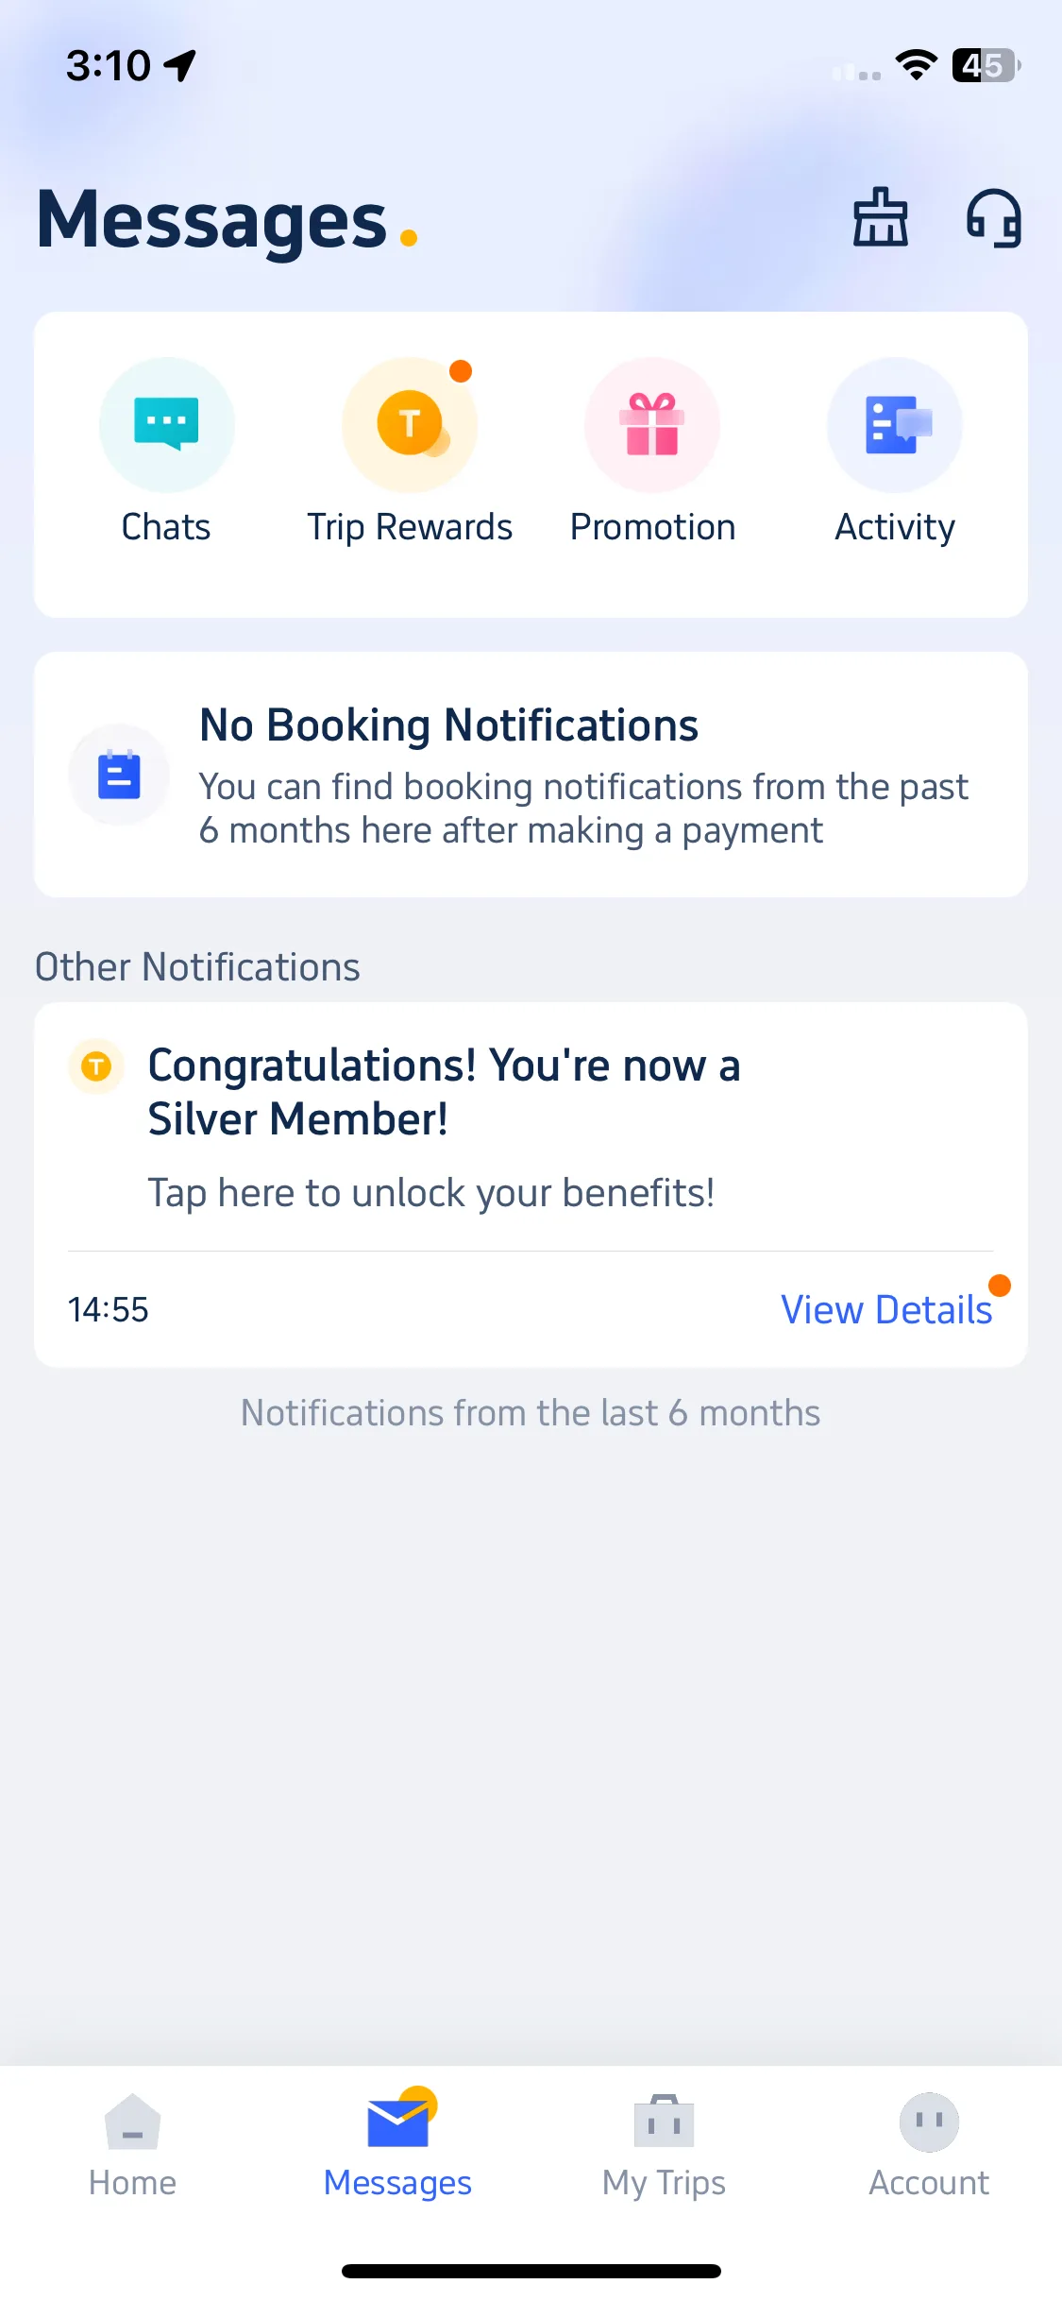Tap the small coin icon beside Congratulations
The image size is (1062, 2301).
click(96, 1066)
